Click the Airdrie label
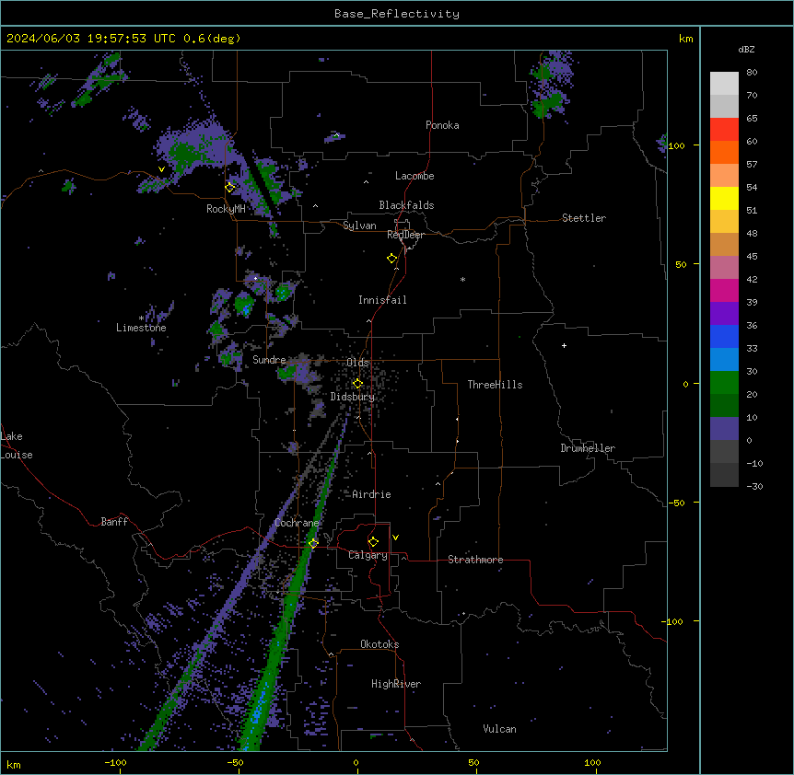The image size is (794, 775). coord(371,494)
